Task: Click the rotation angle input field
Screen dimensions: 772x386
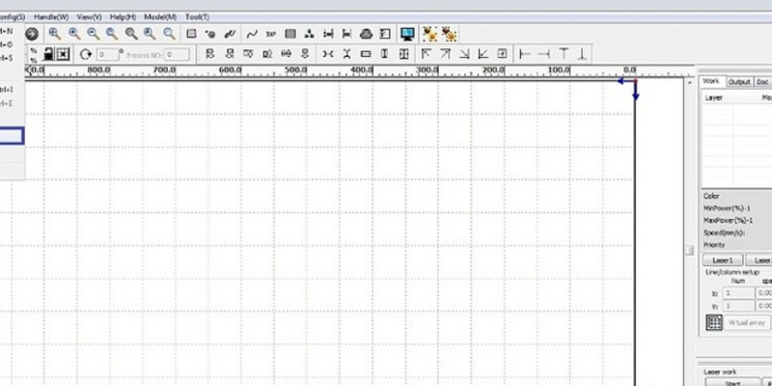Action: [106, 55]
